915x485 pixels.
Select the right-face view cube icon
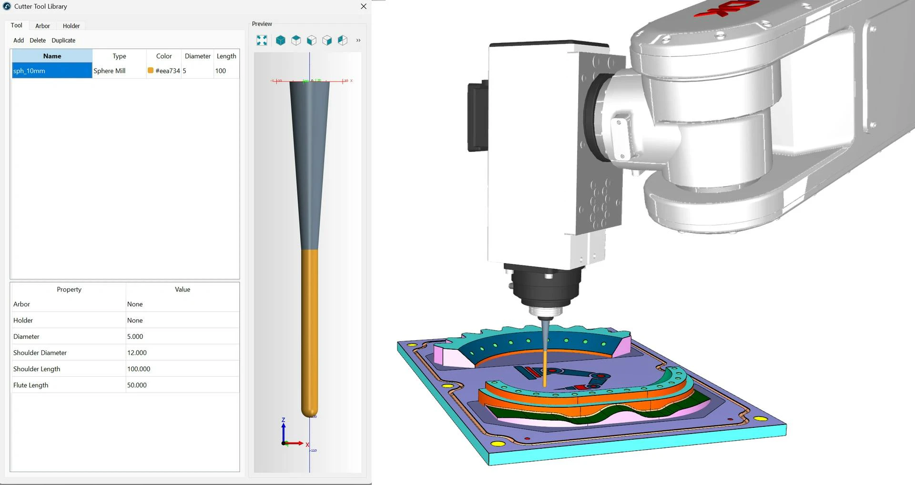(327, 40)
